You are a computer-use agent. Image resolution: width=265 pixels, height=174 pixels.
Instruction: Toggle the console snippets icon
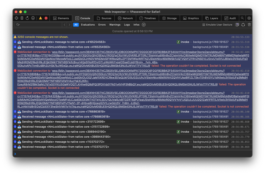[237, 25]
